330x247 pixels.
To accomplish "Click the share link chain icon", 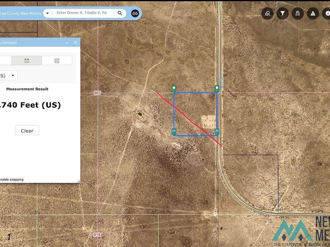I will point(135,13).
